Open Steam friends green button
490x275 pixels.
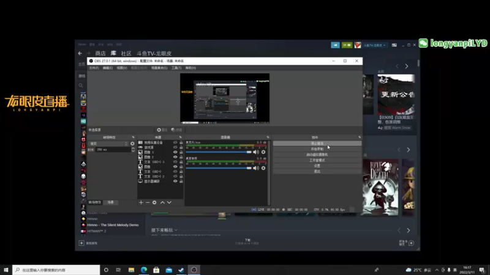pyautogui.click(x=347, y=45)
